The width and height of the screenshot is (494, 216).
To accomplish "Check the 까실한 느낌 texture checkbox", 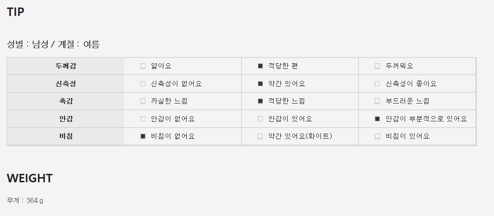I will click(x=143, y=101).
